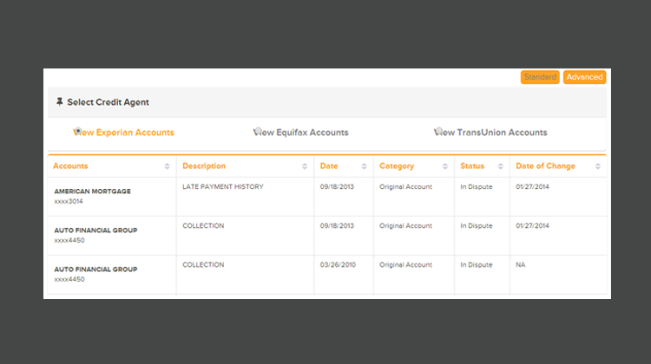Select the Auto Financial Group row dated 09/18/2013
This screenshot has height=364, width=651.
point(95,231)
